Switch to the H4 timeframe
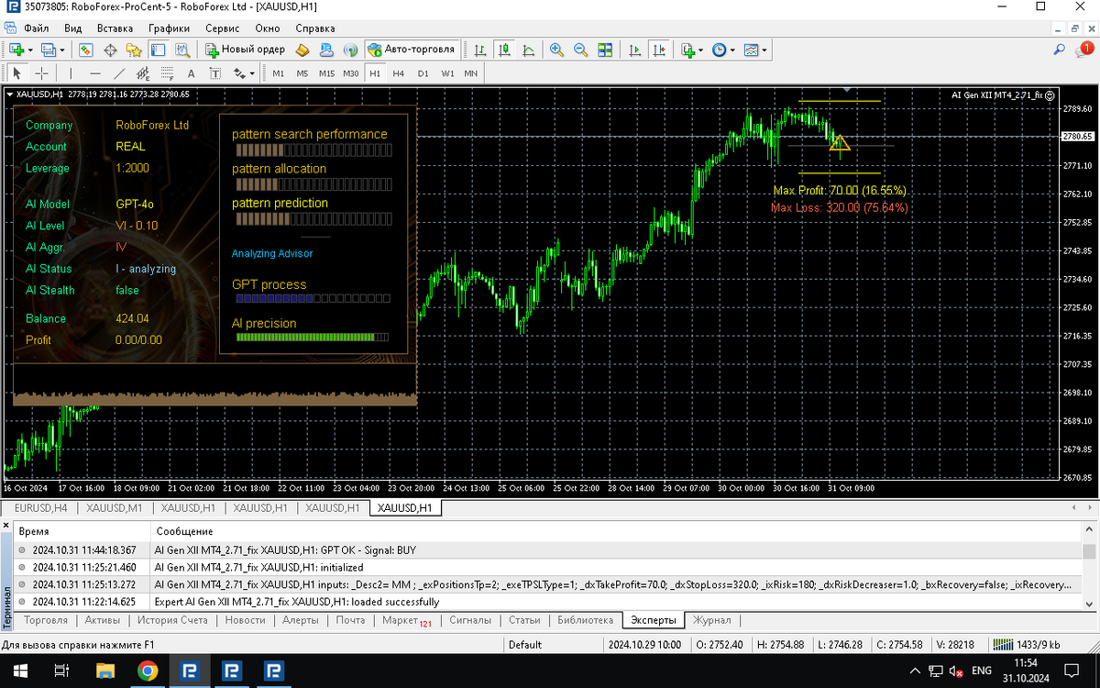Screen dimensions: 1100x688 point(398,73)
